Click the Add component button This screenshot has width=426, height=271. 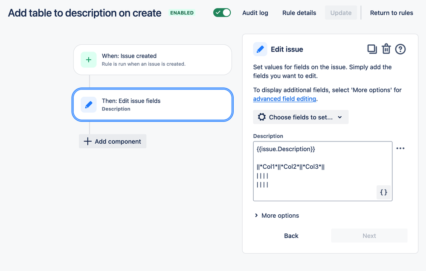click(113, 141)
